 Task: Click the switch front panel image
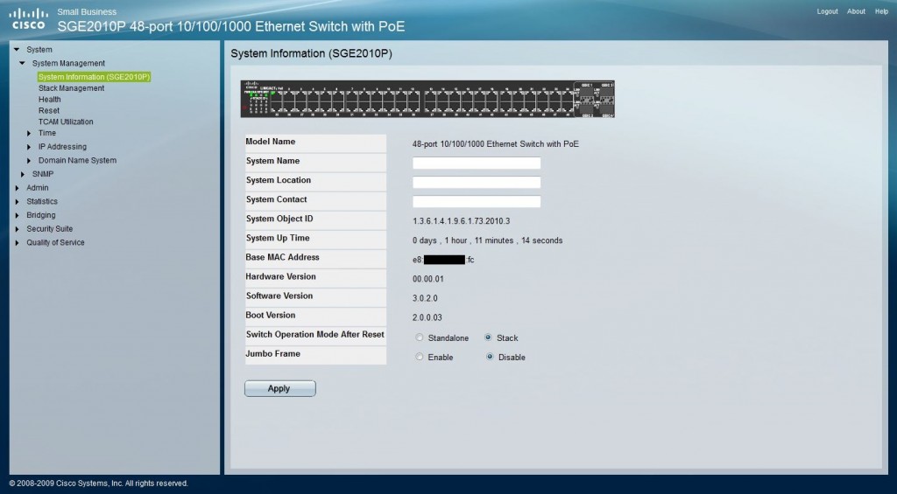pyautogui.click(x=427, y=99)
